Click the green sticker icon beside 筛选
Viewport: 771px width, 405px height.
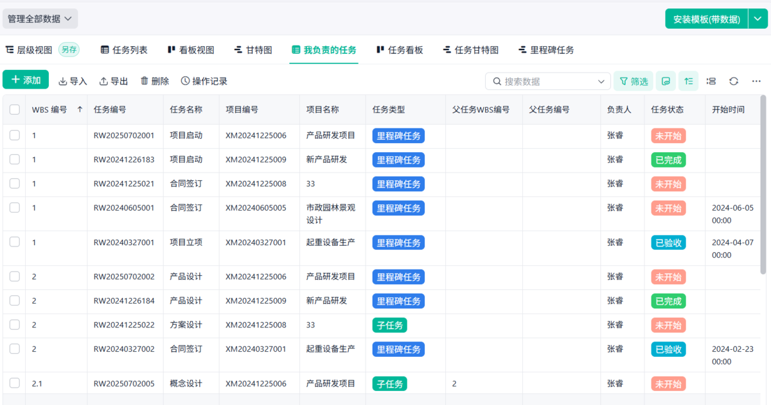click(x=666, y=82)
